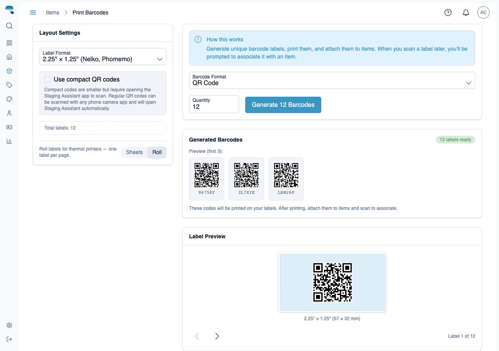Click the Label Preview heading
The width and height of the screenshot is (499, 351).
pos(207,236)
